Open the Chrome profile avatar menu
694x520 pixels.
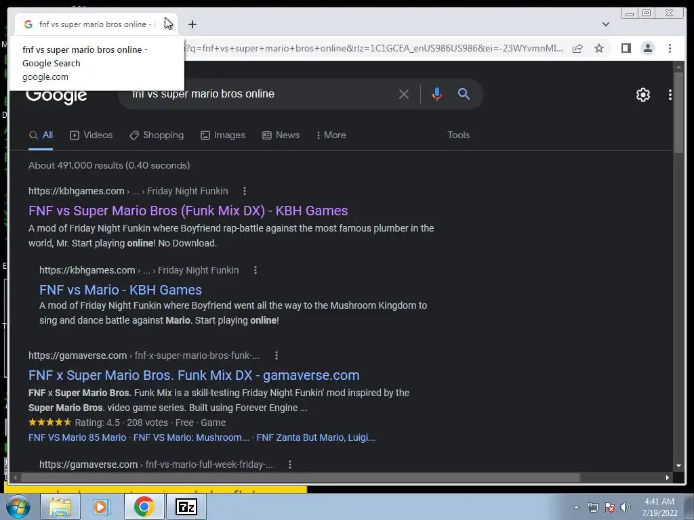point(647,48)
